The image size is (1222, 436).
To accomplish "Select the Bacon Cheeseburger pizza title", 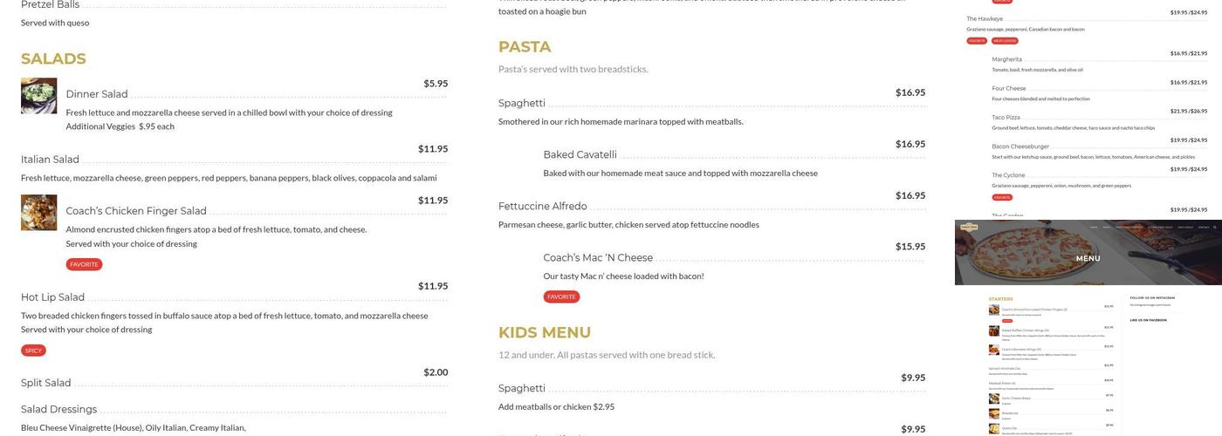I will tap(1020, 146).
